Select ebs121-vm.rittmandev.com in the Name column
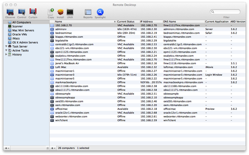The image size is (249, 155). pos(72,48)
